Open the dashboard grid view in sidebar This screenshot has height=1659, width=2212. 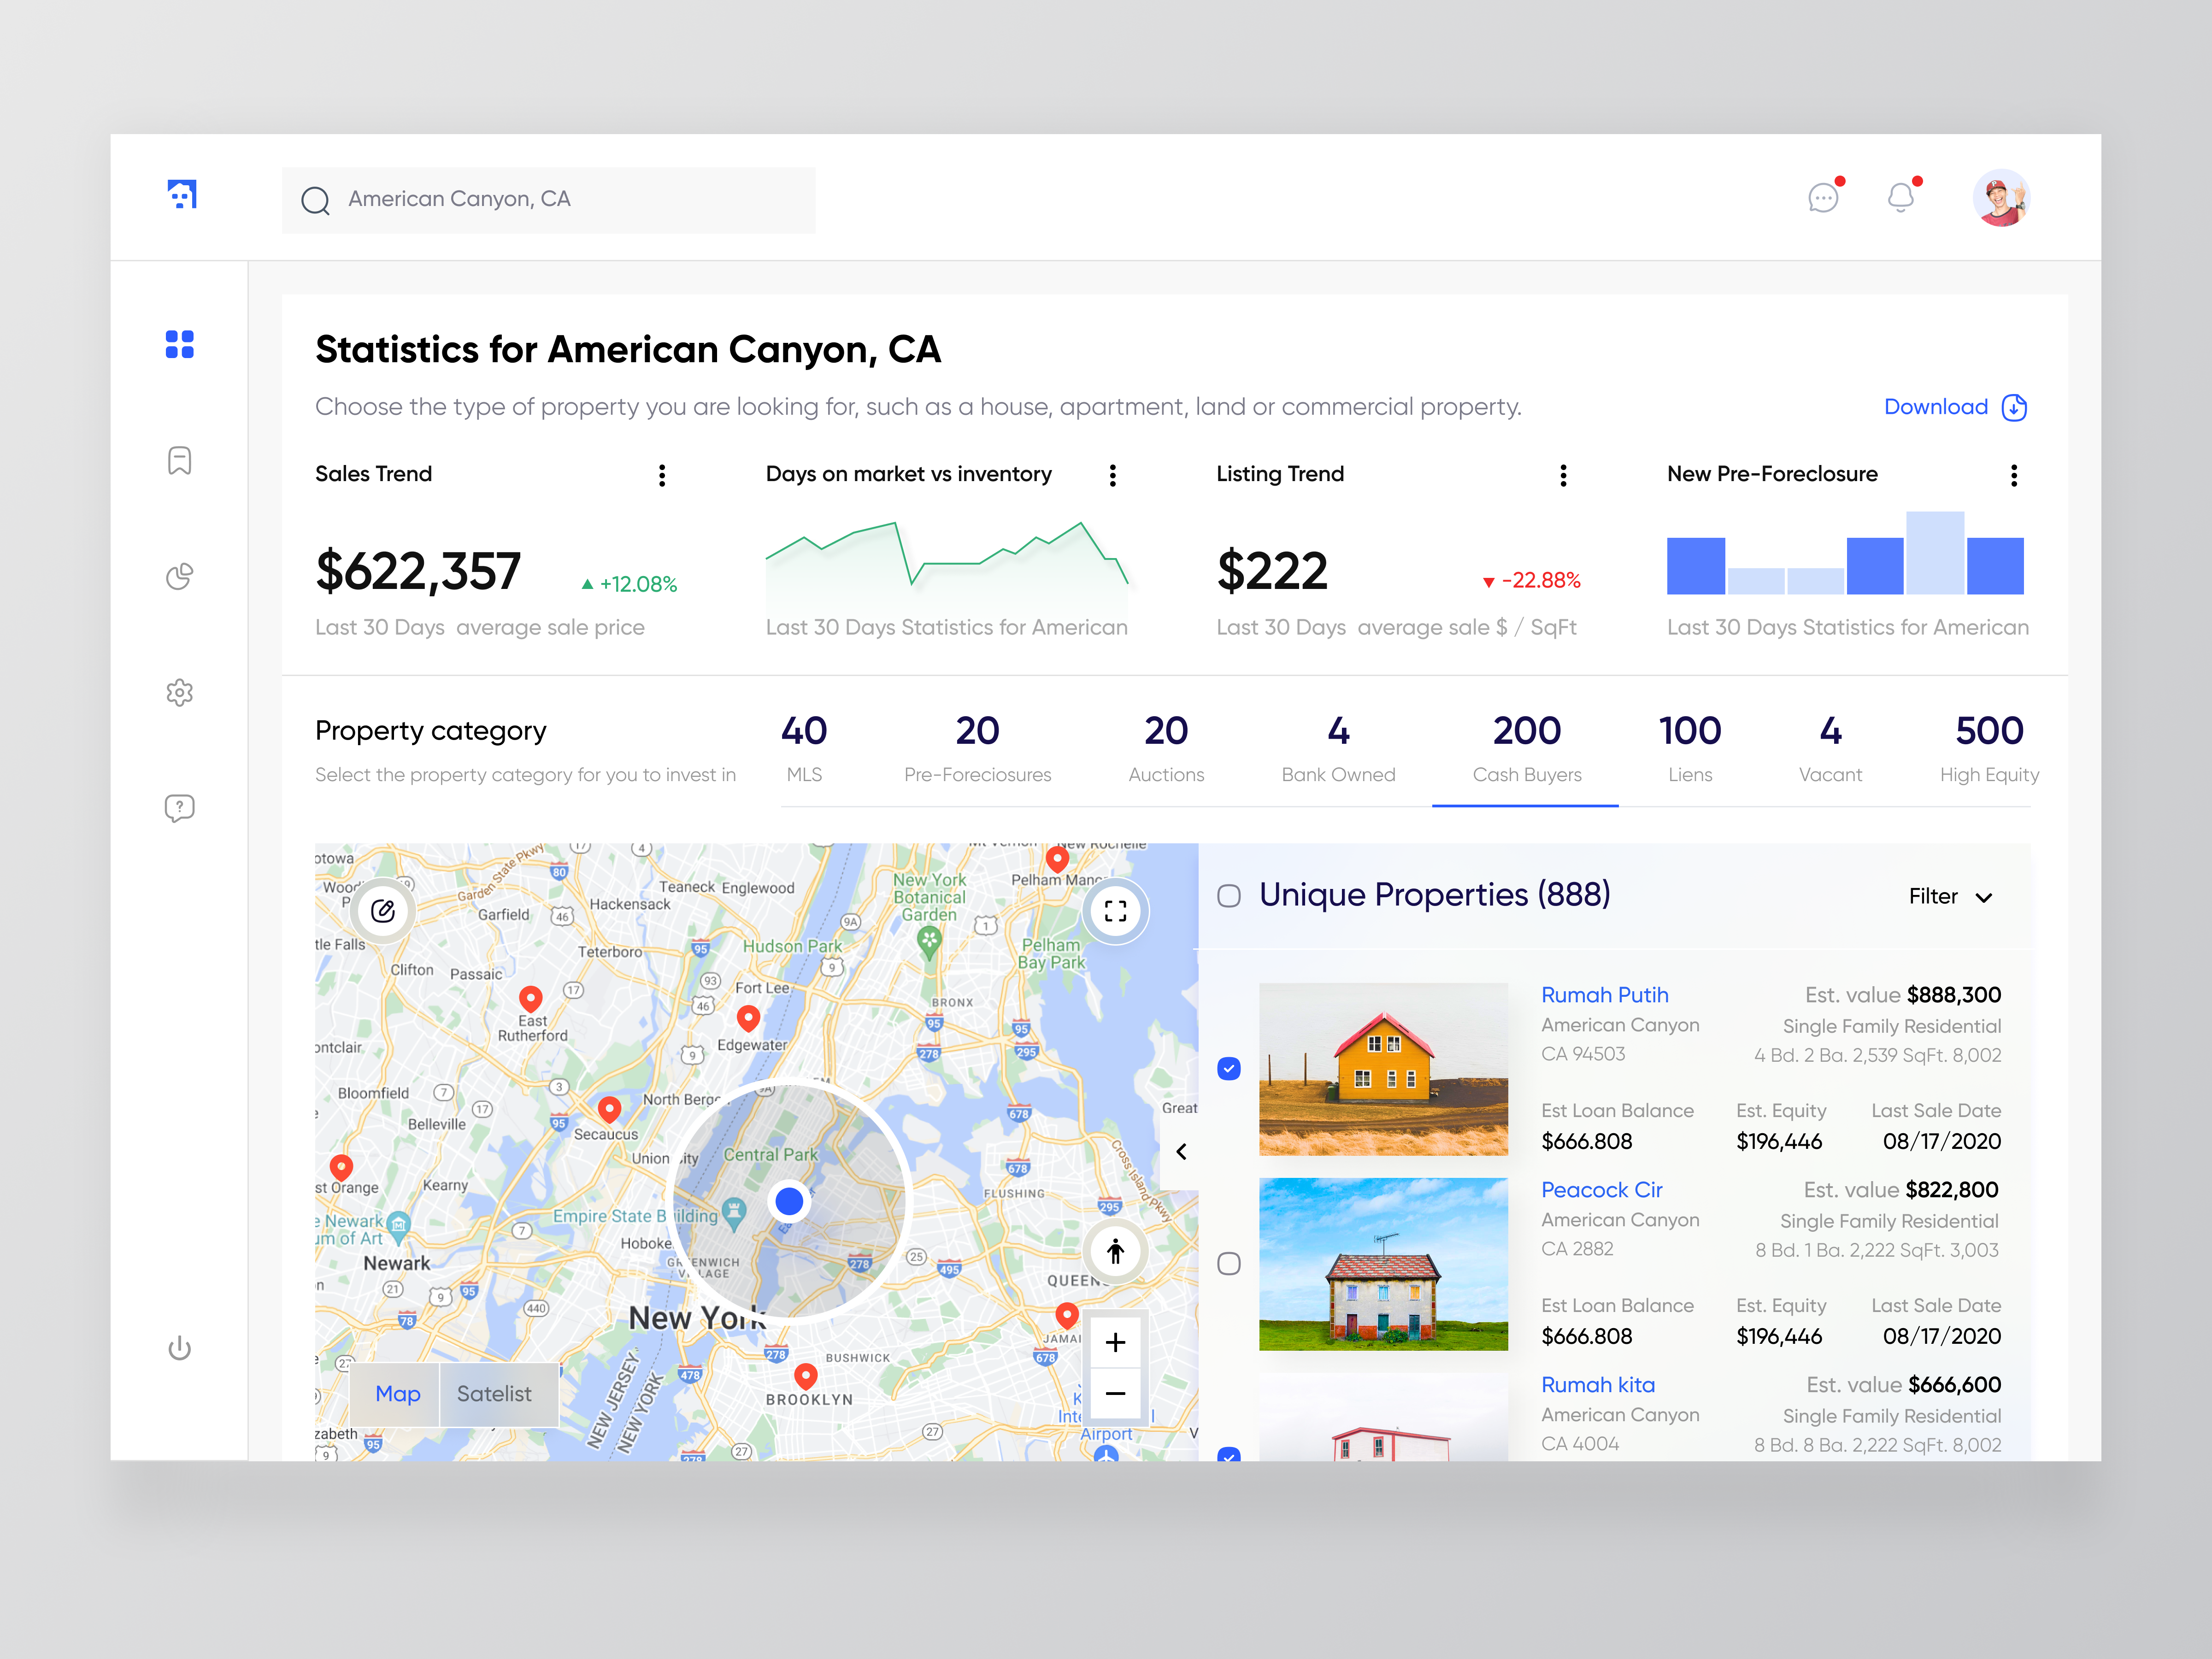(x=180, y=345)
